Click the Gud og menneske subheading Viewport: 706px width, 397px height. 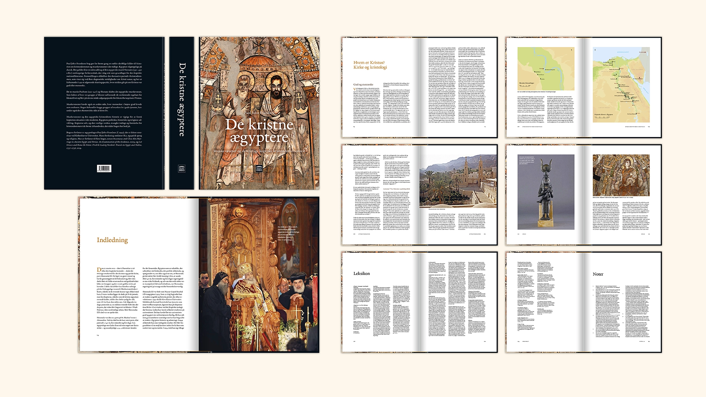tap(363, 85)
